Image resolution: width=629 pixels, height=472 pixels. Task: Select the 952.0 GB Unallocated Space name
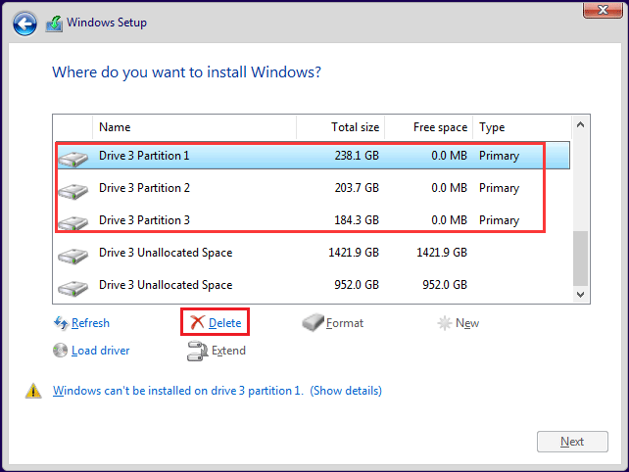(166, 285)
